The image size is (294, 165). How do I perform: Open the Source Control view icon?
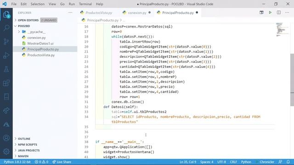(x=6, y=41)
